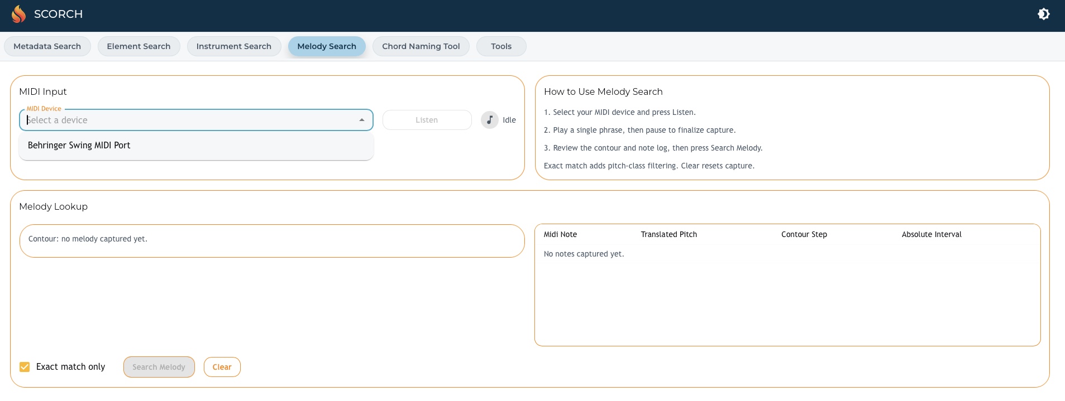This screenshot has height=401, width=1065.
Task: Click the Absolute Interval column header
Action: 931,235
